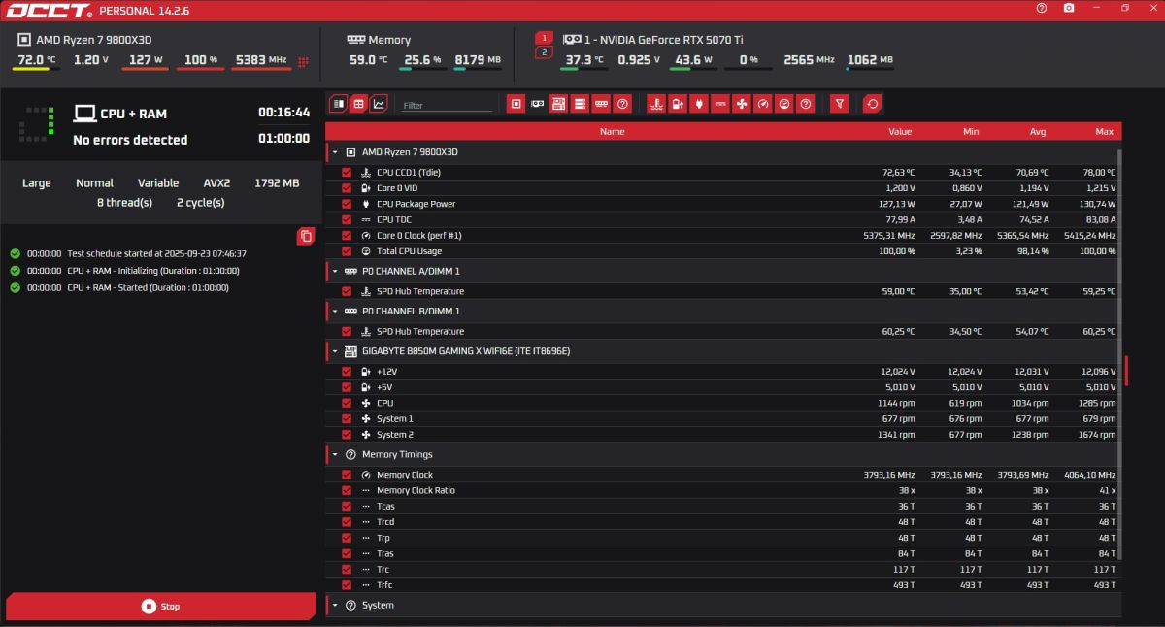
Task: Click the Core 0 Clock (perf #1) row
Action: click(723, 236)
